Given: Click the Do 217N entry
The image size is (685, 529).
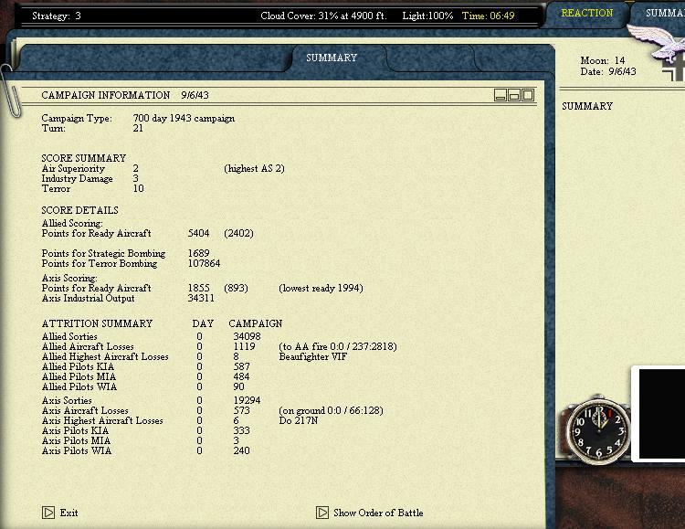Looking at the screenshot, I should point(299,420).
